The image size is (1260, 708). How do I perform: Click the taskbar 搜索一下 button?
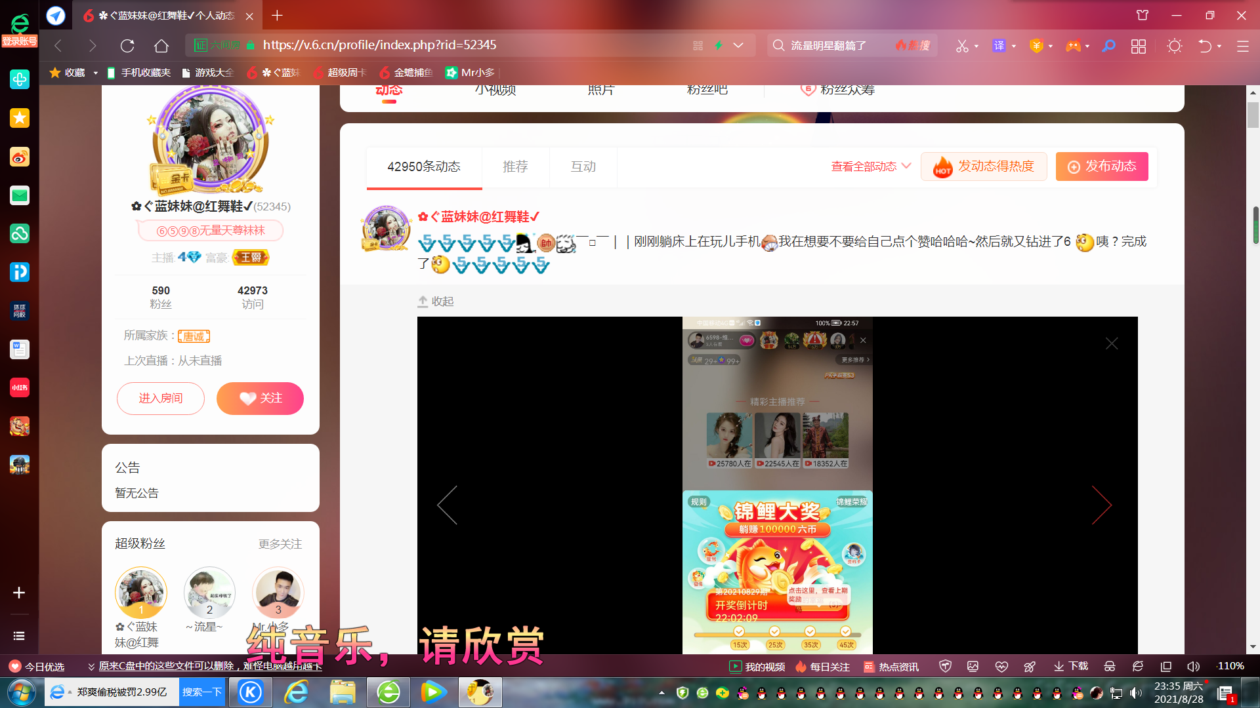pyautogui.click(x=201, y=692)
